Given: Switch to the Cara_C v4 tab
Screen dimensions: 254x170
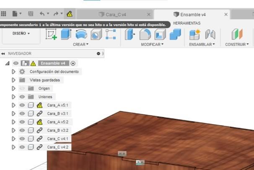Looking at the screenshot, I should tap(115, 15).
